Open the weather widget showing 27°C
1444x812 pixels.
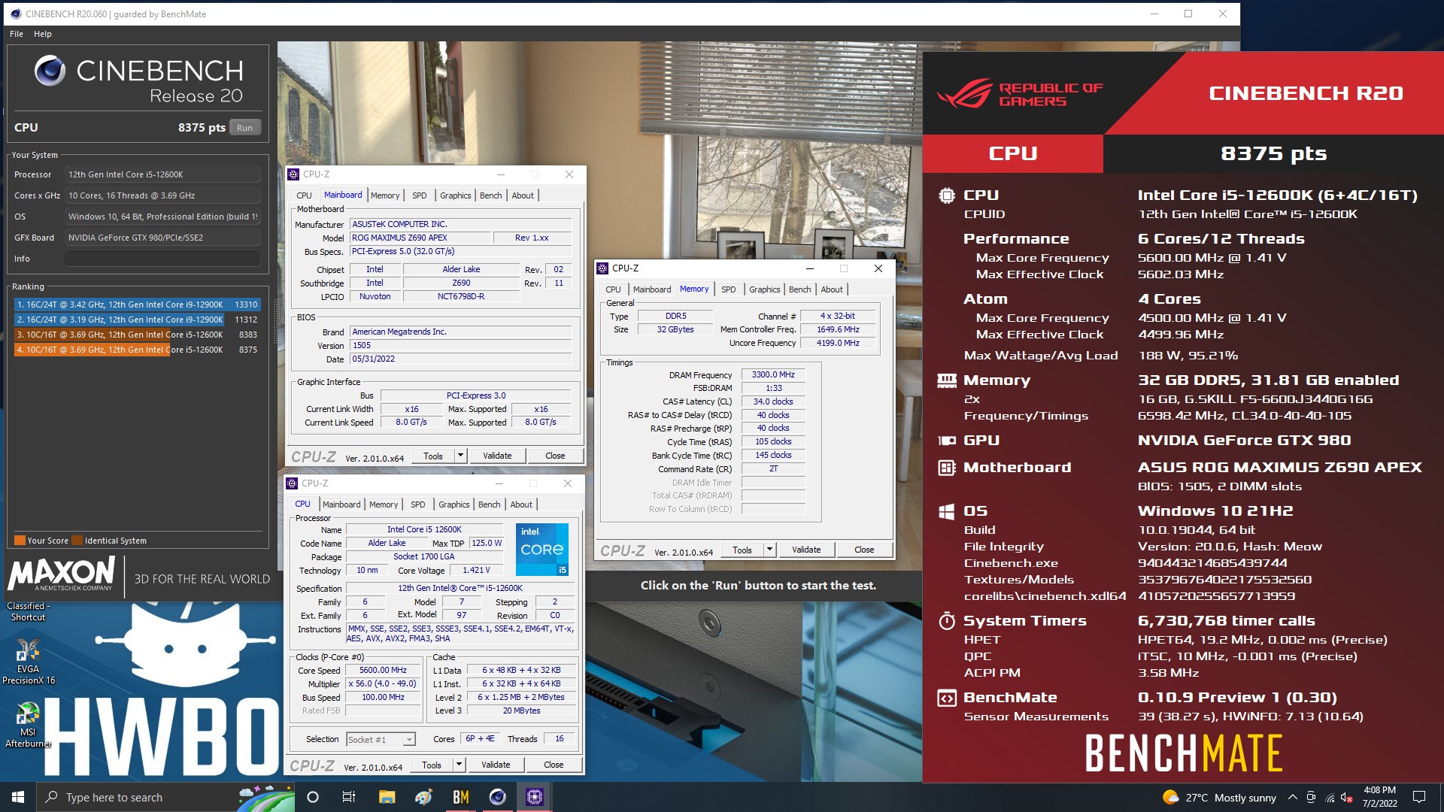[x=1219, y=798]
